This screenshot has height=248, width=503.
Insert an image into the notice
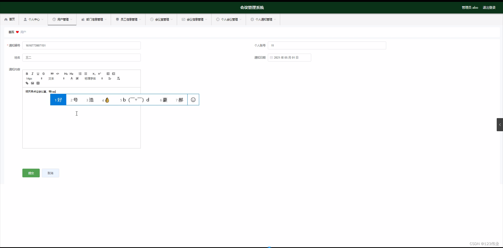pyautogui.click(x=32, y=83)
